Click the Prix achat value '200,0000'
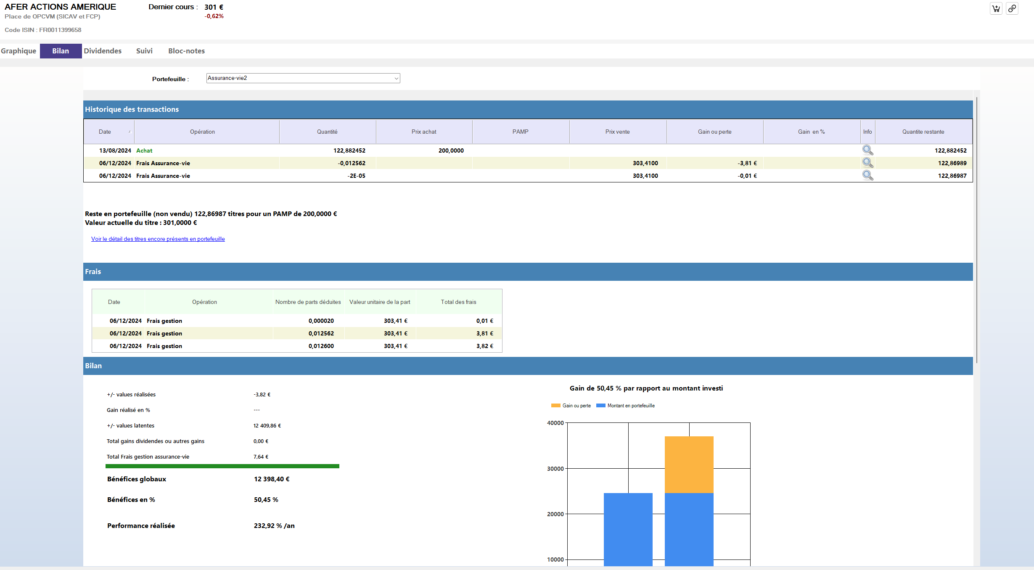Viewport: 1034px width, 570px height. [x=451, y=150]
